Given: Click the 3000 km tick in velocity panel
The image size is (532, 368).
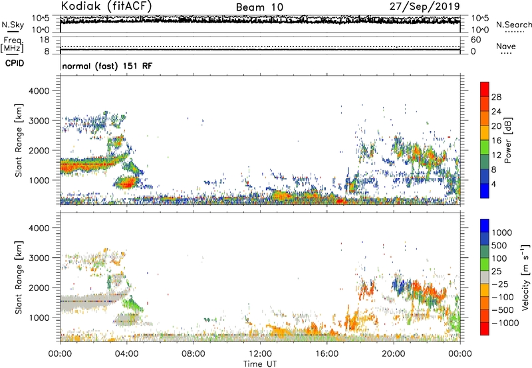Looking at the screenshot, I should [x=39, y=258].
